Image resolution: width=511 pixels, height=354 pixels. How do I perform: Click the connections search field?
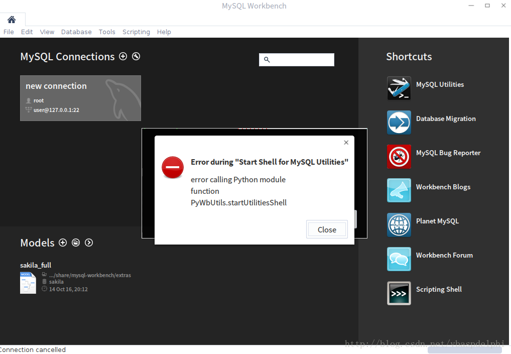click(297, 60)
